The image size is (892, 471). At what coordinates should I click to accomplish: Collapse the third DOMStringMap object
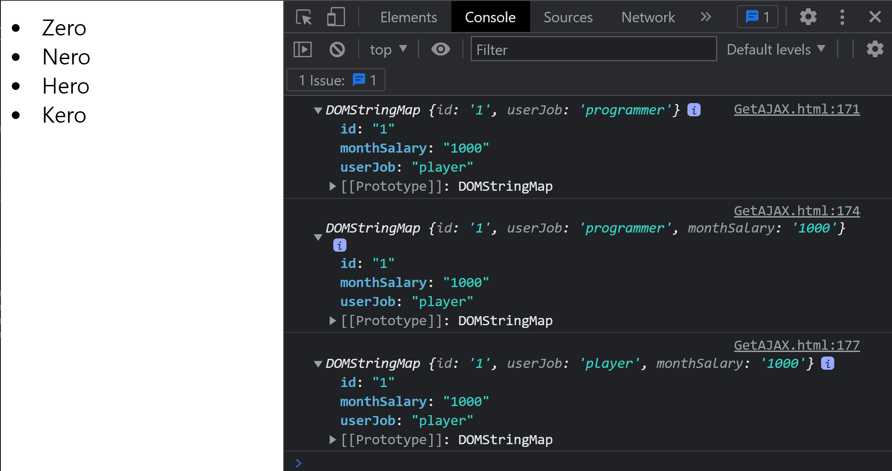click(318, 364)
